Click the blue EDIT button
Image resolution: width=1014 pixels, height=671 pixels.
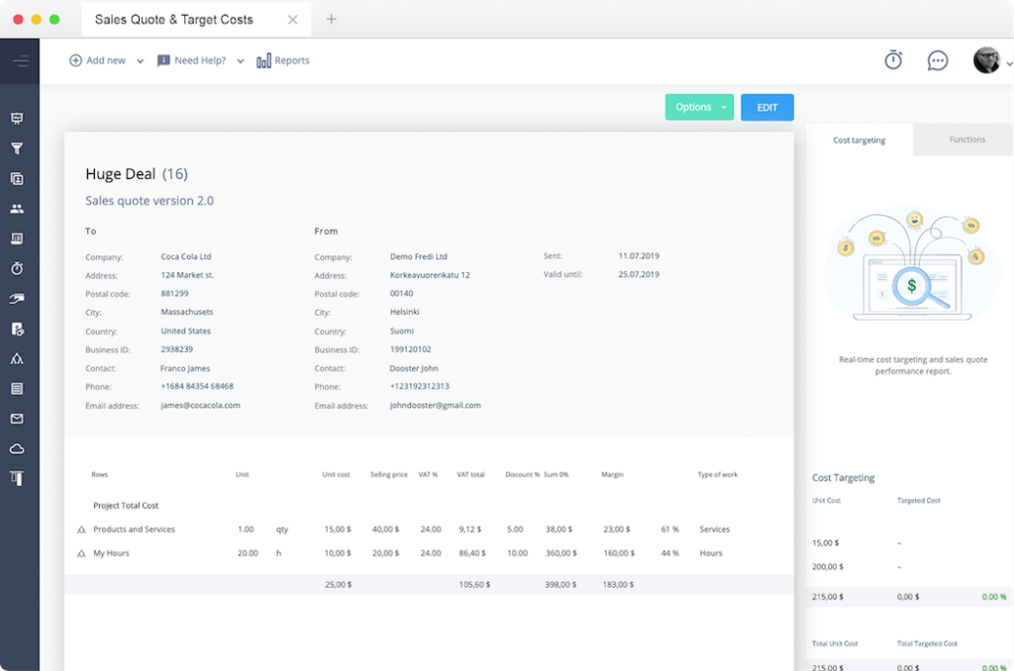click(x=767, y=107)
